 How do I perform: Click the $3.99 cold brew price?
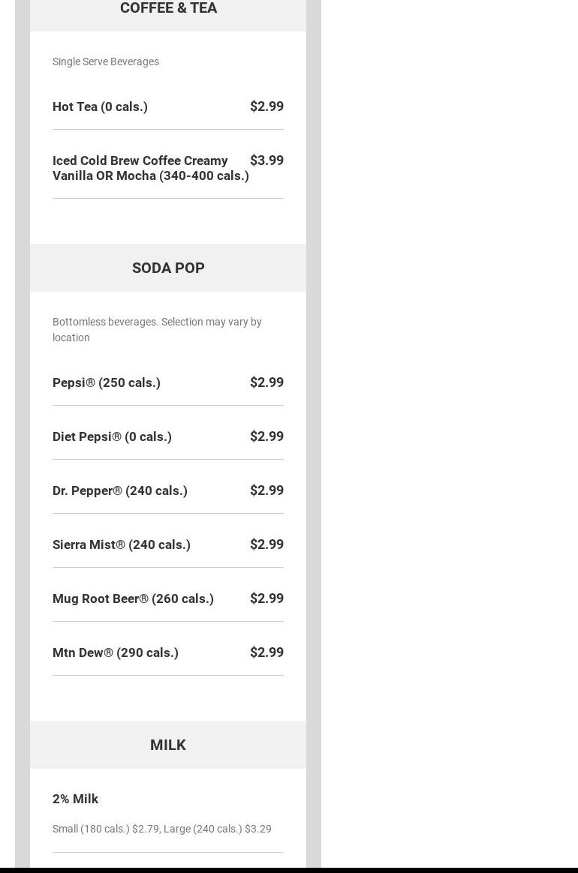[x=266, y=160]
